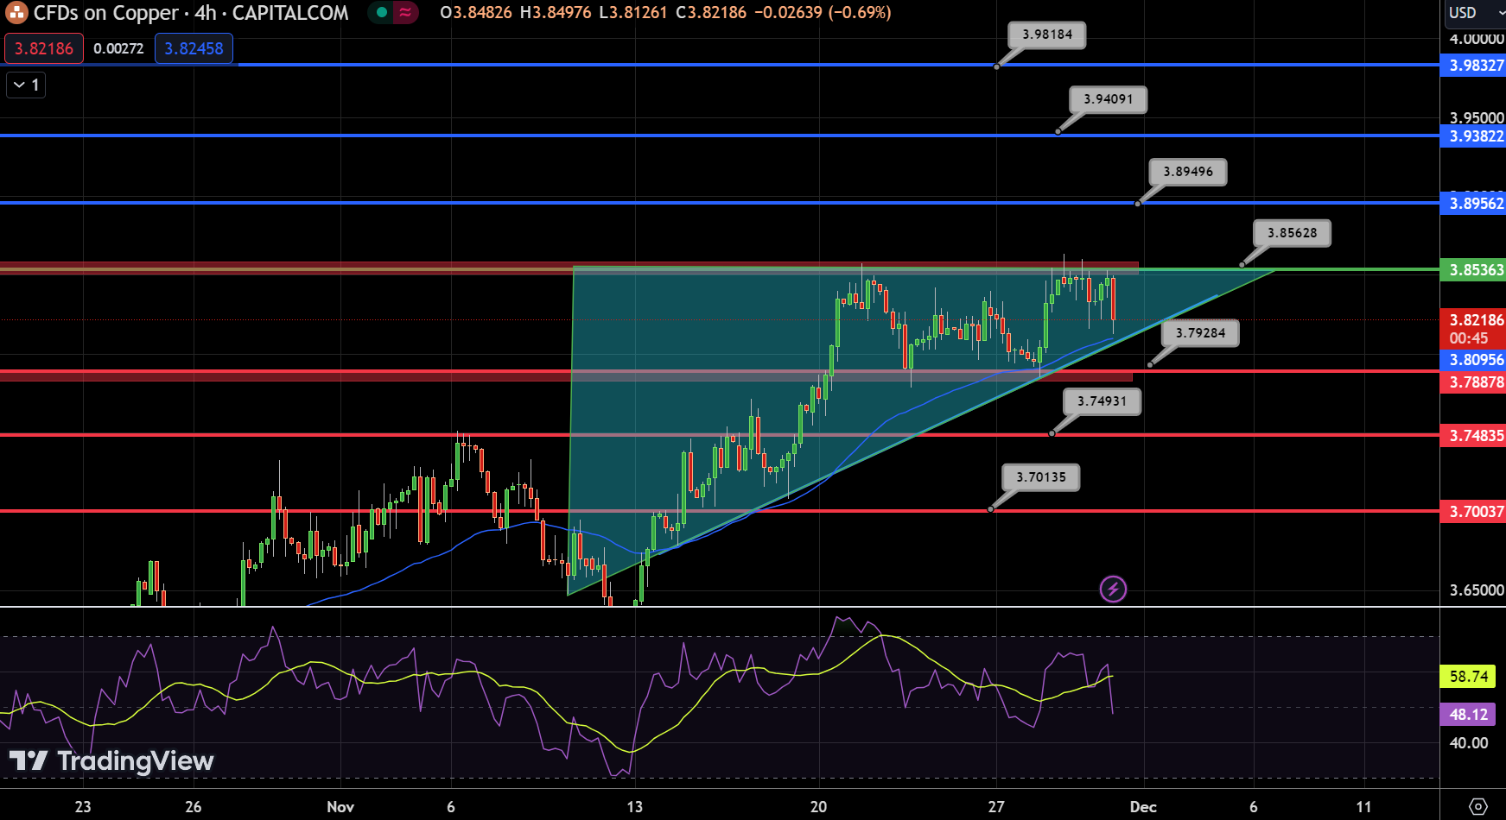Select the 3.85628 price callout label

point(1293,233)
